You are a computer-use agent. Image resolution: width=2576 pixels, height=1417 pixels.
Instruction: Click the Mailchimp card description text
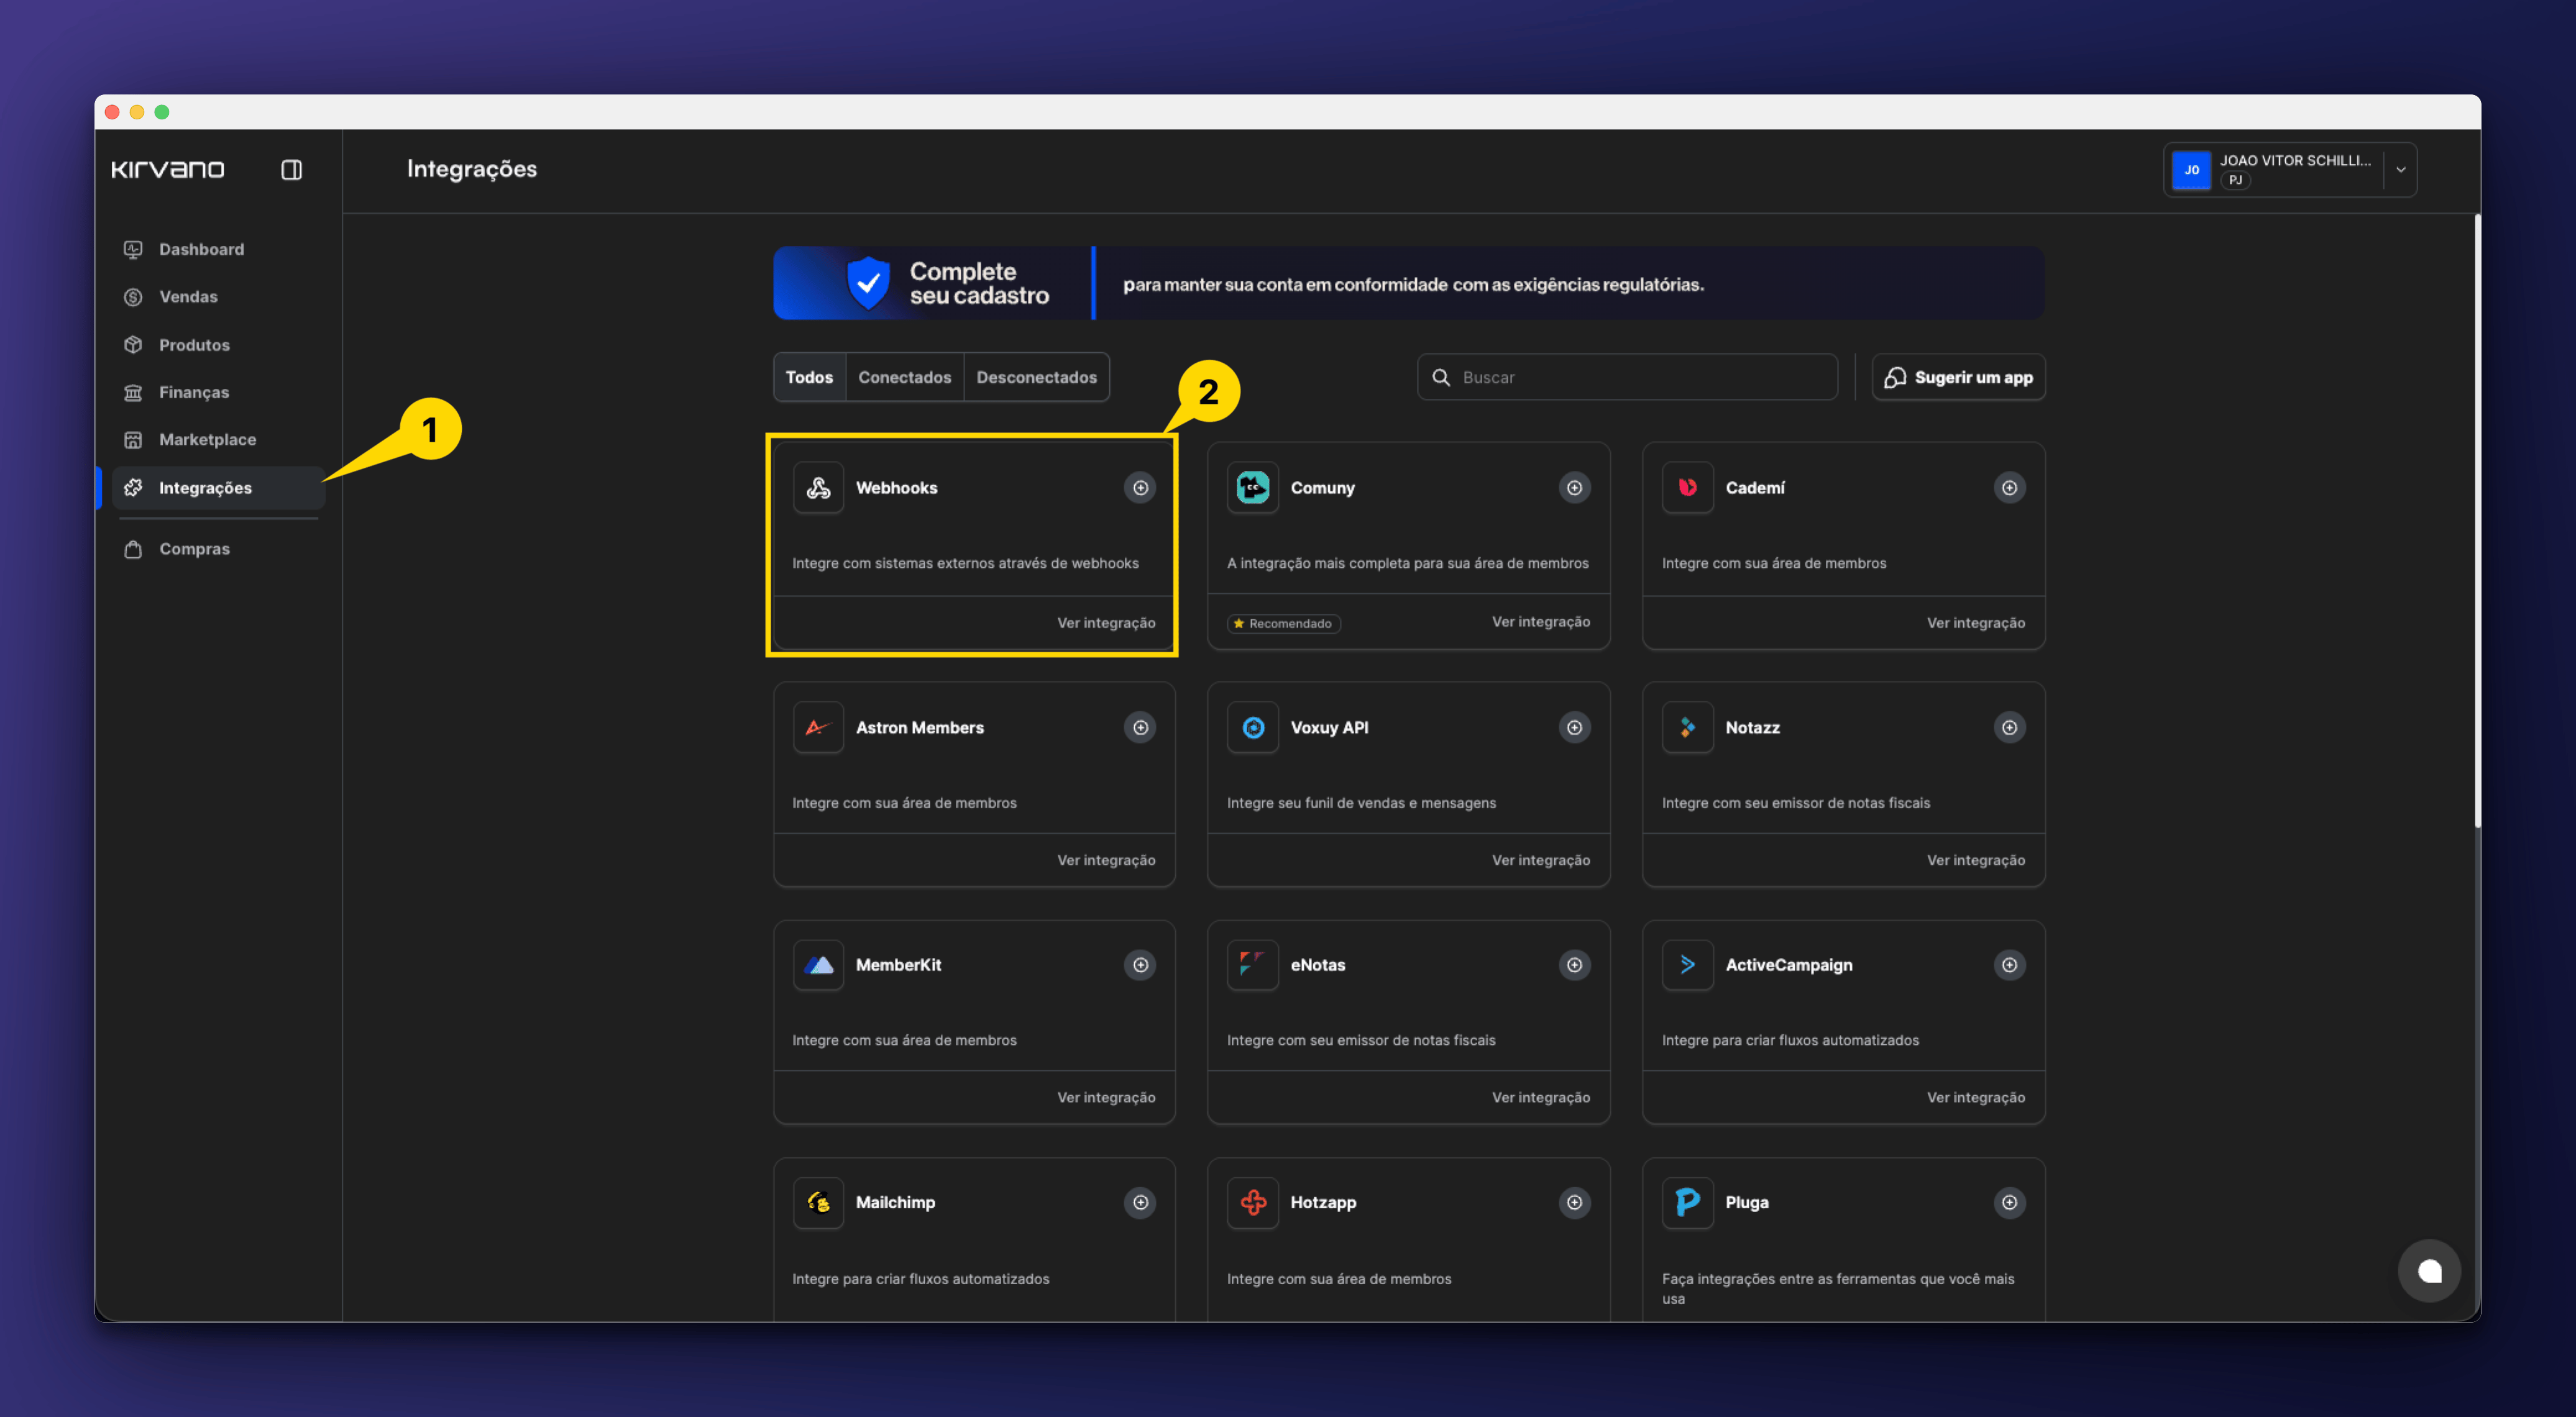[920, 1279]
